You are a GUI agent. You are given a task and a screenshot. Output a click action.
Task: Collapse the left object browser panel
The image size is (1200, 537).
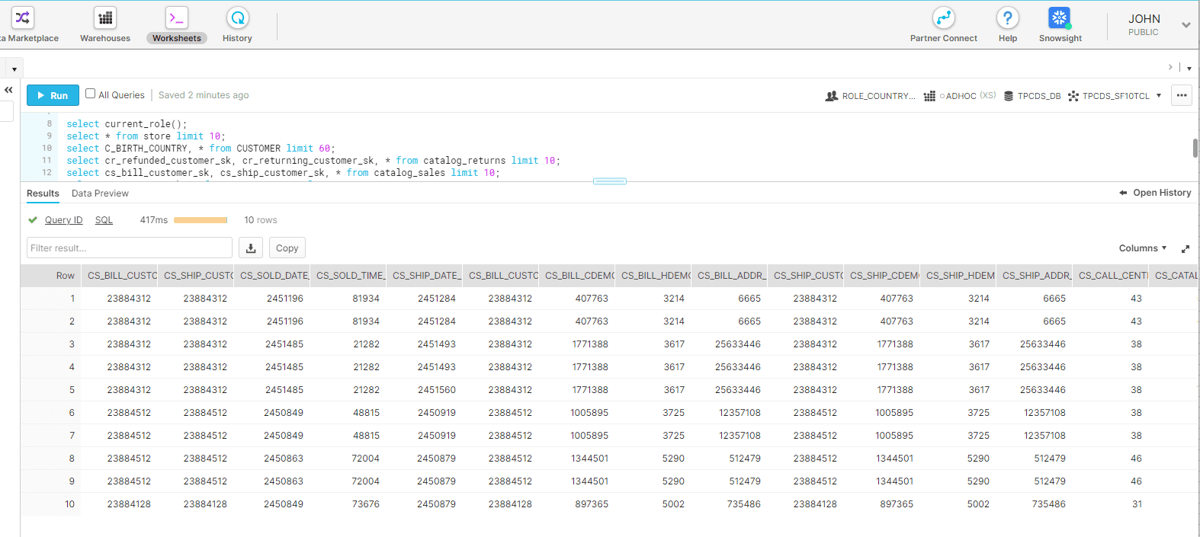[8, 90]
